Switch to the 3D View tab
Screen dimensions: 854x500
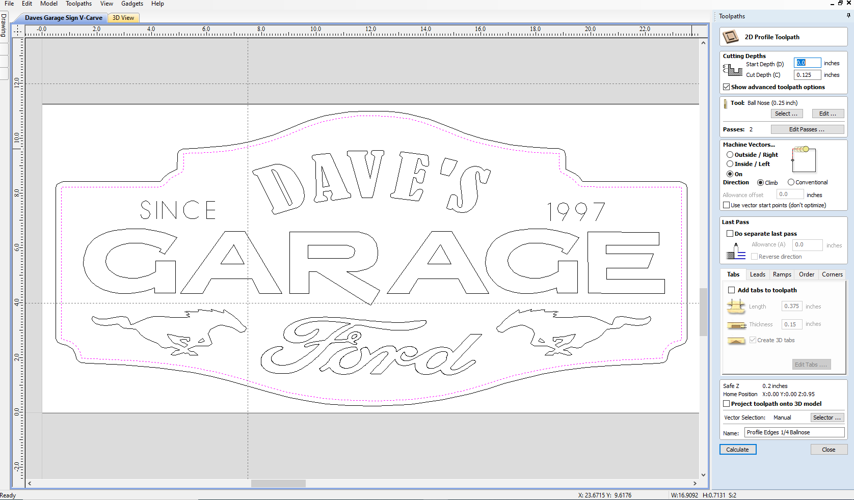tap(123, 18)
